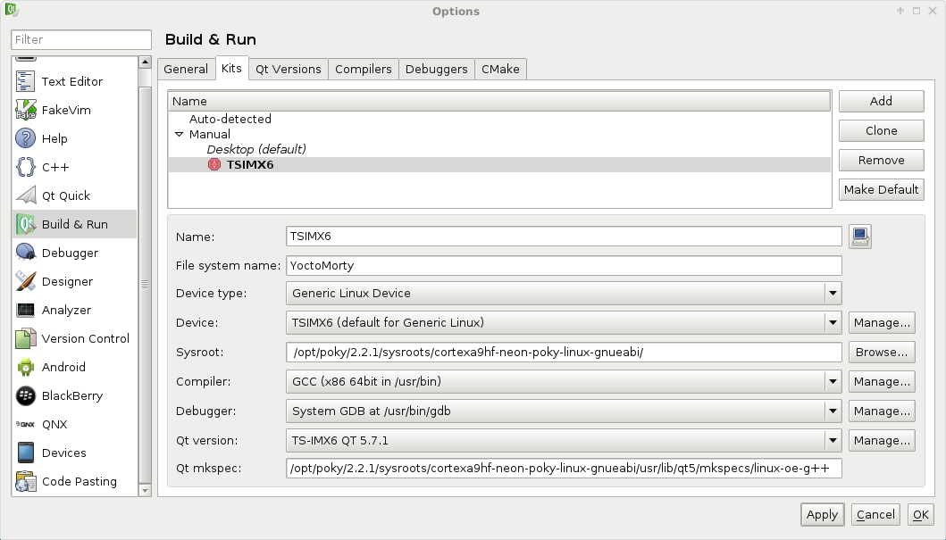Select the Version Control icon
Image resolution: width=946 pixels, height=540 pixels.
(x=25, y=338)
